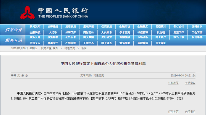Open 政务公开 in service menu
Screen dimensions: 207x115
pyautogui.click(x=35, y=37)
